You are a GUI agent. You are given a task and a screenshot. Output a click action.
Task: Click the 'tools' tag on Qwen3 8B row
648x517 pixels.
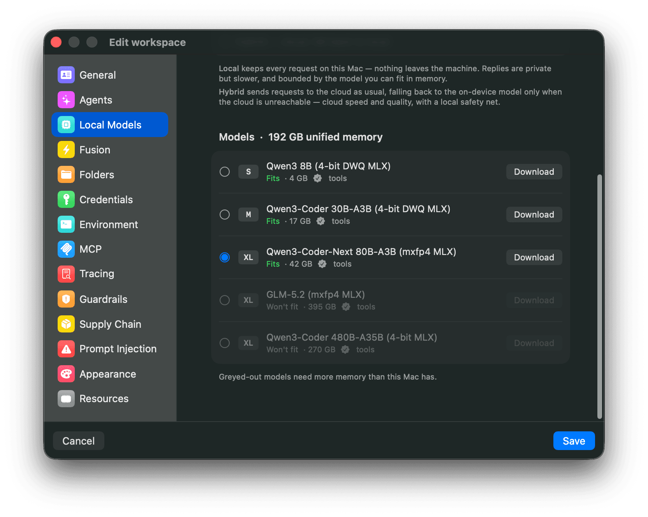pyautogui.click(x=338, y=178)
